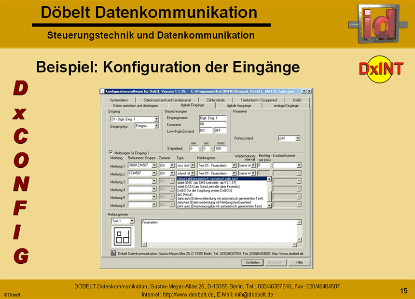Toggle the Meldungen für Eingang 1 checkbox
Image resolution: width=415 pixels, height=299 pixels.
coord(111,152)
